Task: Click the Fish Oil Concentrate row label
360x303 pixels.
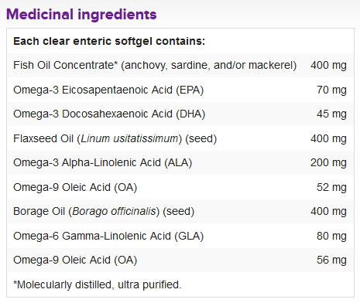Action: click(x=155, y=65)
